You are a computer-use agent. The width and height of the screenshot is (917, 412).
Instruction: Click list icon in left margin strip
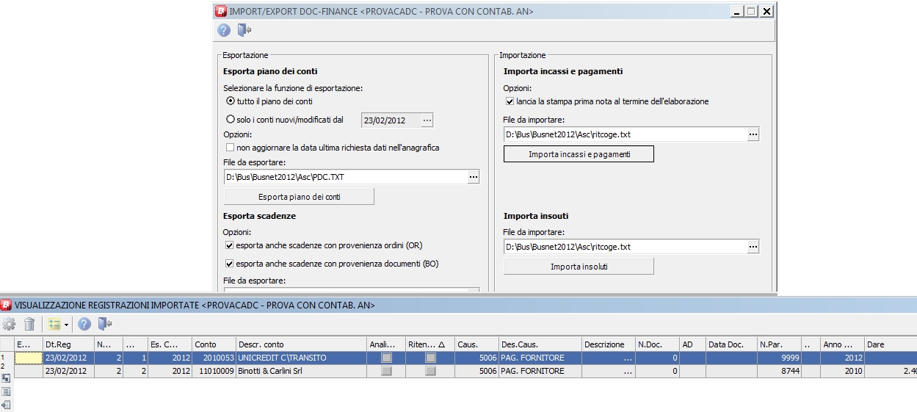click(7, 391)
